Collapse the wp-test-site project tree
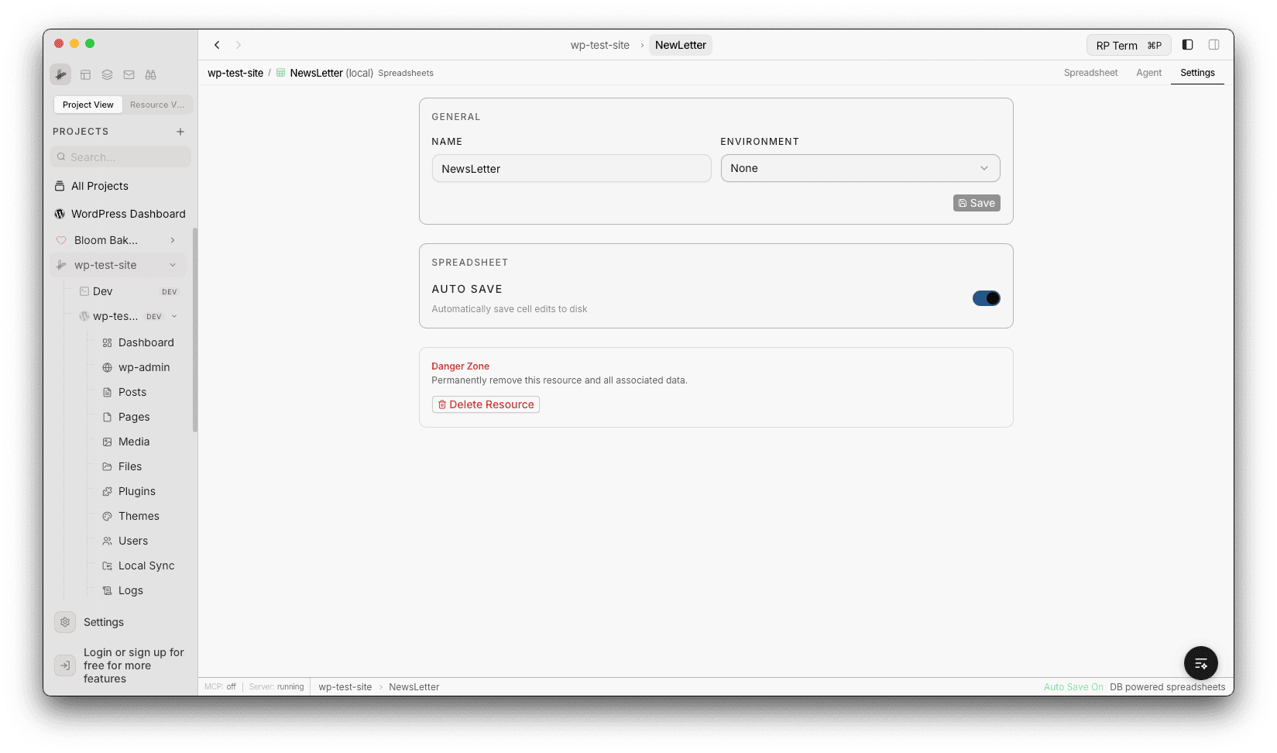 click(x=173, y=264)
